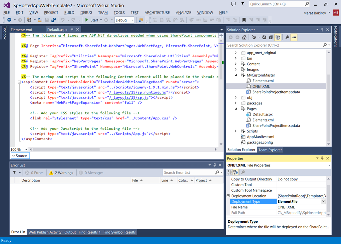This screenshot has width=341, height=244.
Task: Open the Toolbox side panel
Action: tap(5, 33)
